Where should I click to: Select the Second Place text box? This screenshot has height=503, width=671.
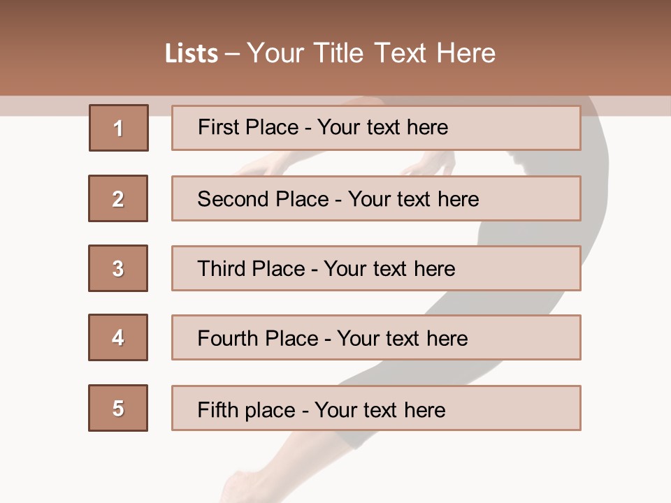(x=376, y=198)
